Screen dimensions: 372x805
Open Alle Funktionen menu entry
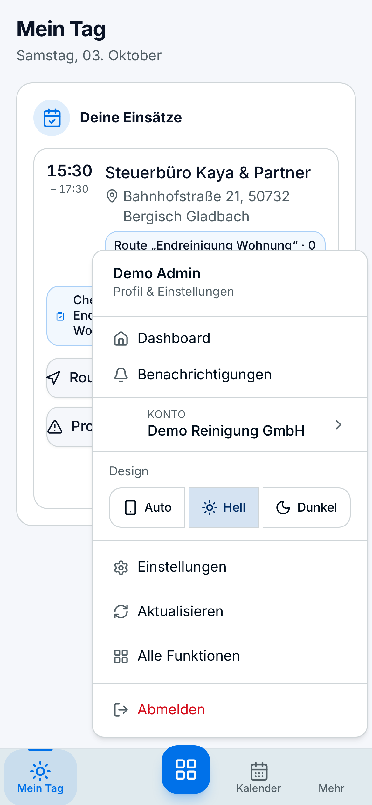[x=230, y=656]
